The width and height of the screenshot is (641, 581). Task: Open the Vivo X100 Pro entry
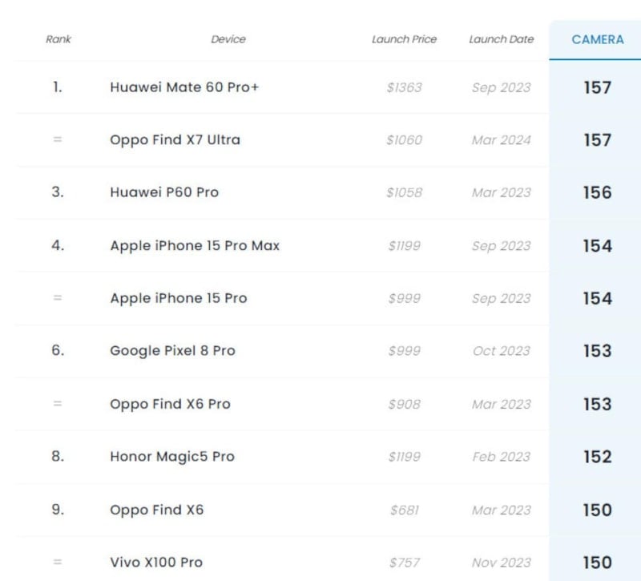tap(156, 563)
